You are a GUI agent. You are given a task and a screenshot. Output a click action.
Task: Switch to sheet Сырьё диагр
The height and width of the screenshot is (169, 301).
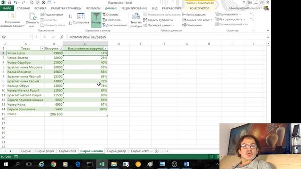coord(116,151)
